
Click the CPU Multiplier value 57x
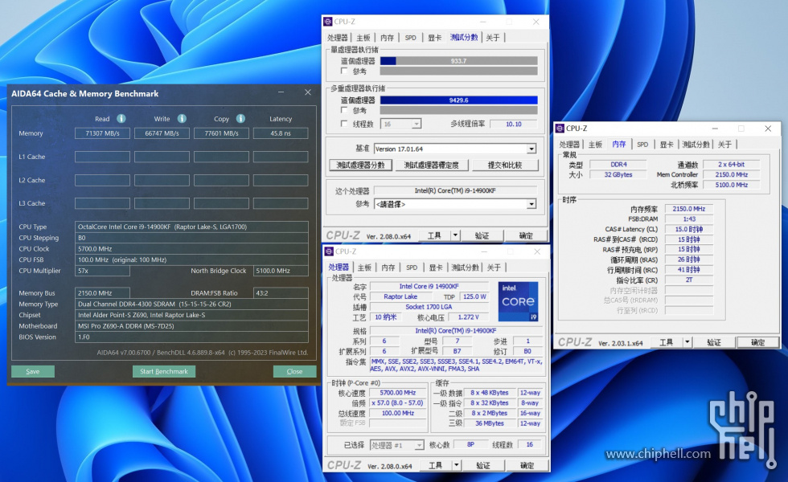(x=103, y=271)
